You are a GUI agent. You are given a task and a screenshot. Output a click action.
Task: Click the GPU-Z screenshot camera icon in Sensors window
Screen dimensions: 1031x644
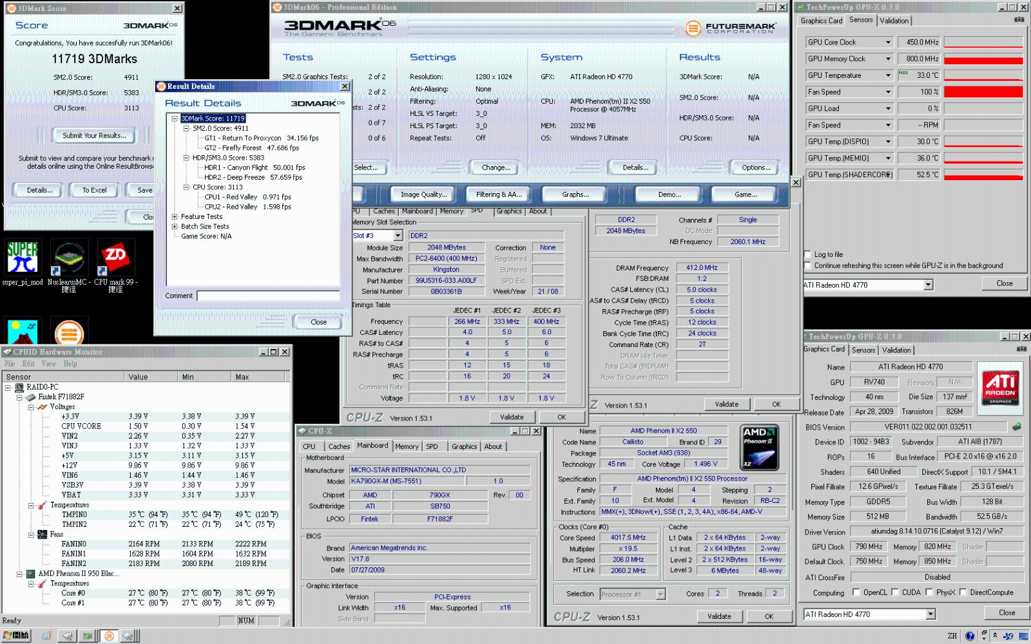(x=1019, y=20)
